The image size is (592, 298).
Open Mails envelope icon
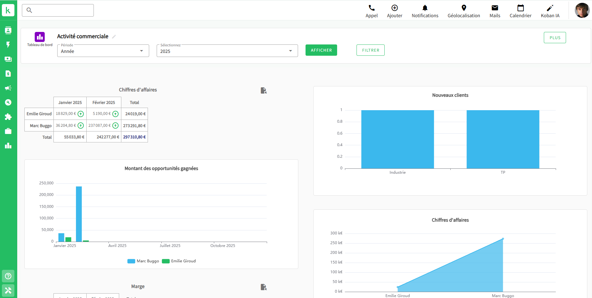pyautogui.click(x=495, y=8)
